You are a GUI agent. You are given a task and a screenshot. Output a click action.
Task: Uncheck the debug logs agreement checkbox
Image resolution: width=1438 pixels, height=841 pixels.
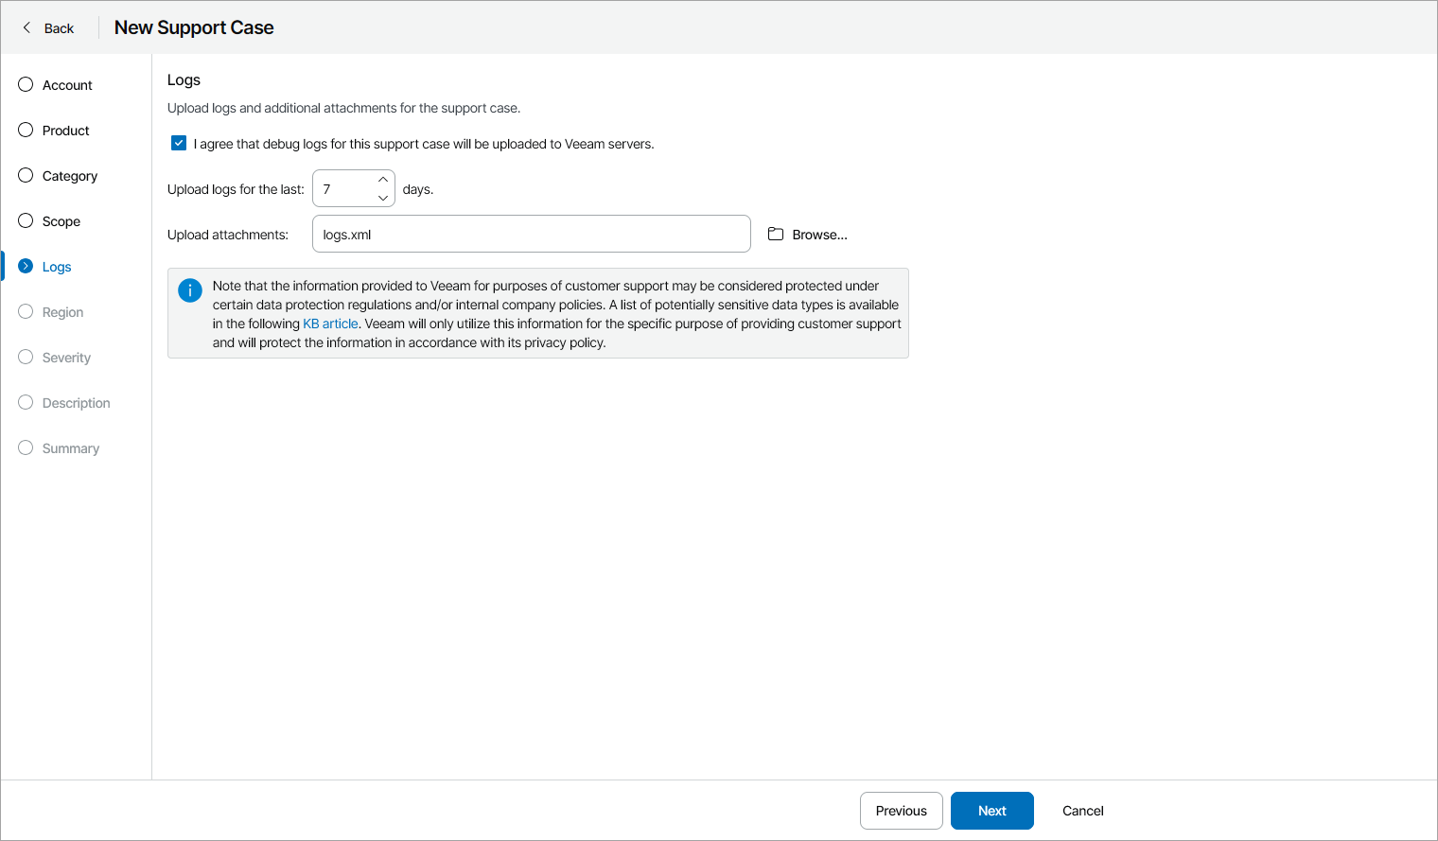tap(179, 143)
